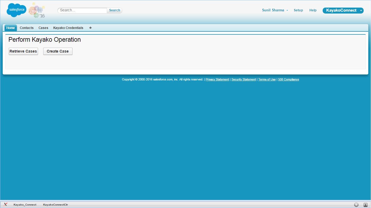Image resolution: width=371 pixels, height=208 pixels.
Task: Select the Home tab
Action: tap(11, 28)
